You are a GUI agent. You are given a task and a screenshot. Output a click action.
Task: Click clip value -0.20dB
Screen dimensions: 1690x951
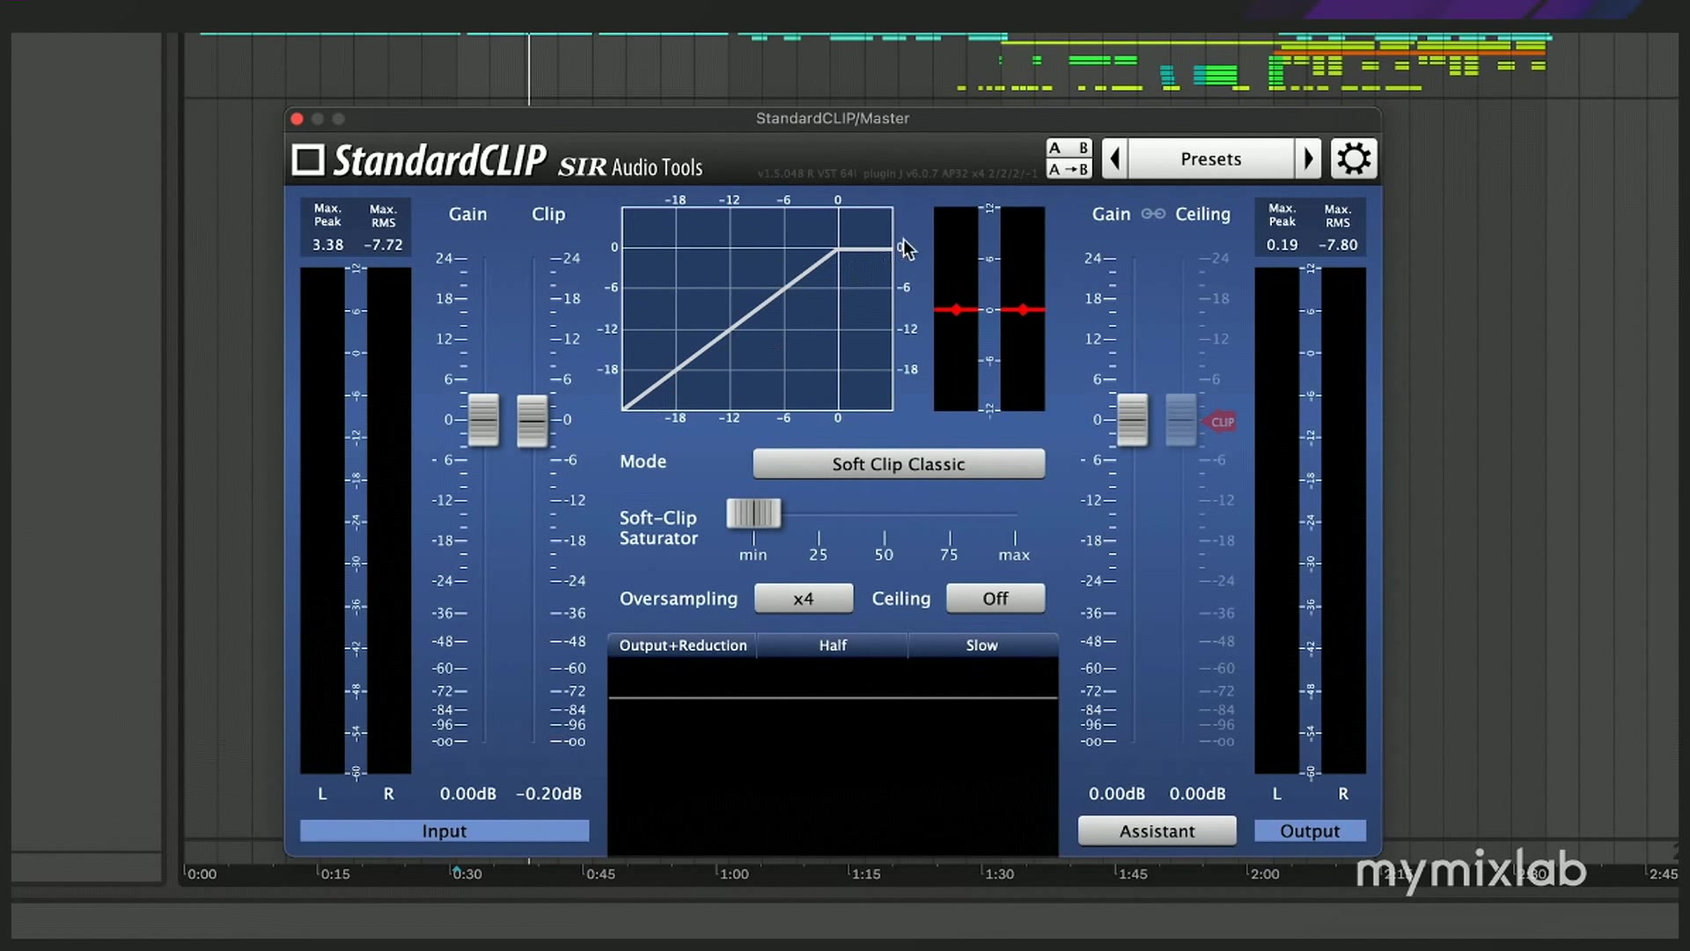[549, 793]
